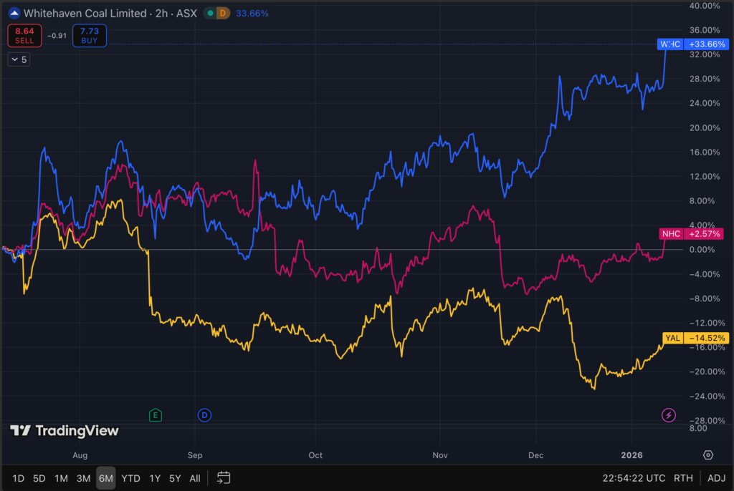The width and height of the screenshot is (734, 491).
Task: Toggle RTH regular trading hours session
Action: (x=683, y=478)
